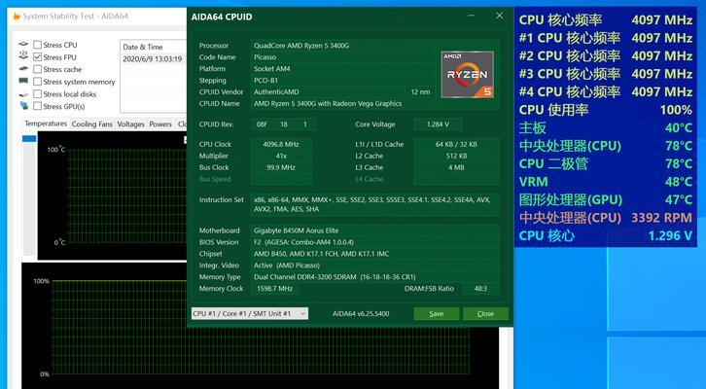Click the L2 Cache value 512 KB
Viewport: 706px width, 389px height.
click(x=456, y=156)
